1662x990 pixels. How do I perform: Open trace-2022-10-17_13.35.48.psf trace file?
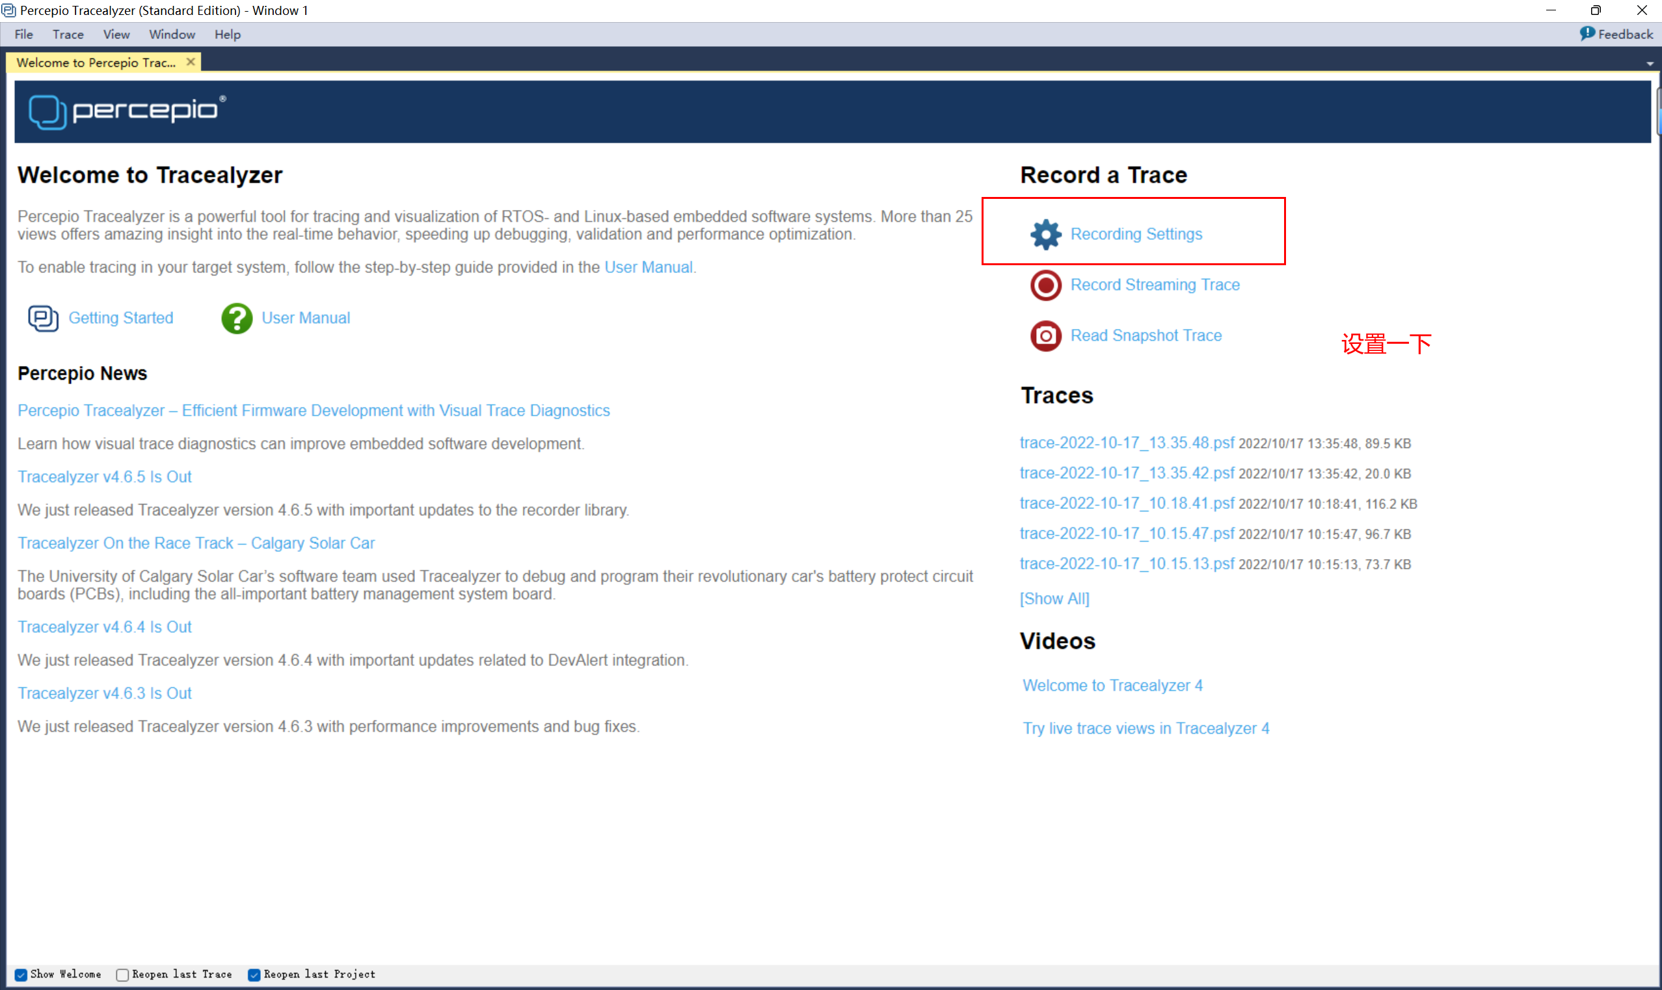pos(1126,443)
